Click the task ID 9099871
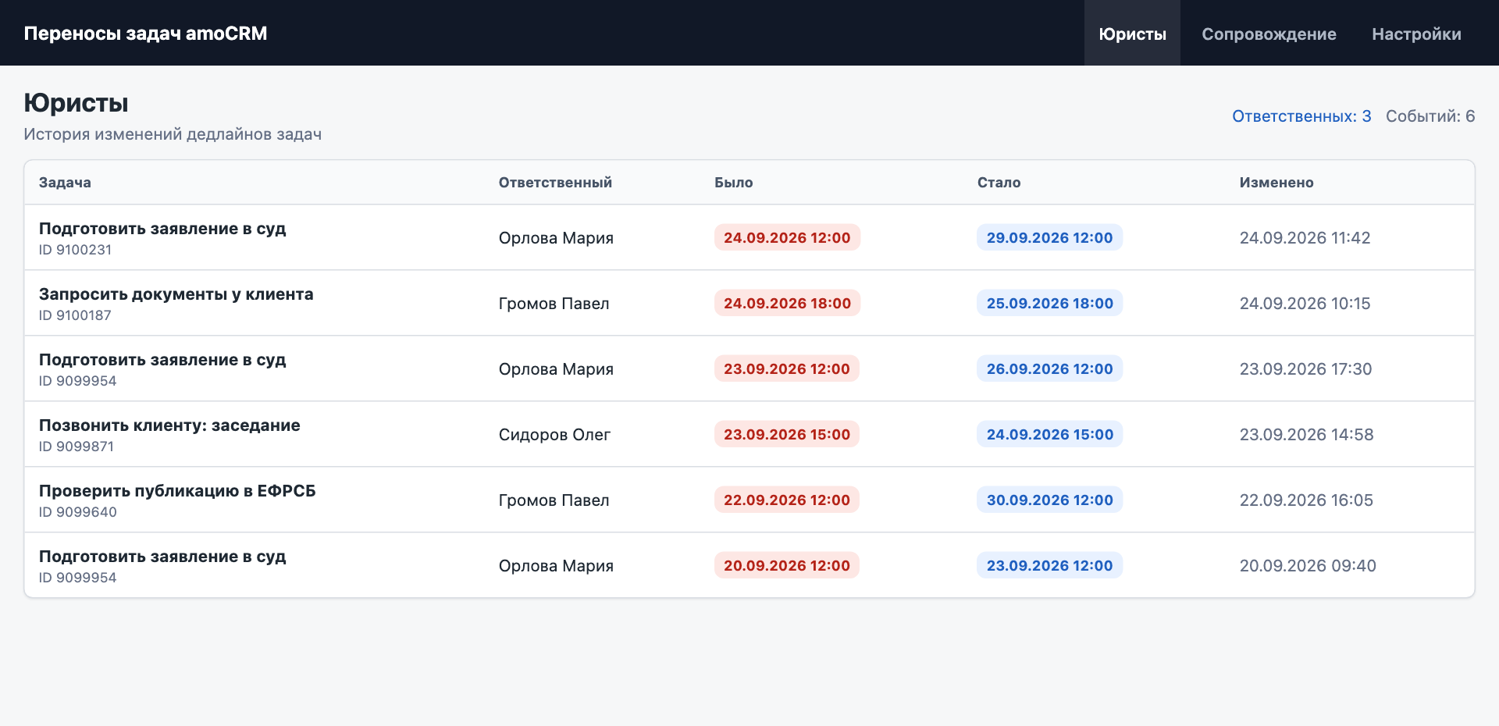 (77, 447)
